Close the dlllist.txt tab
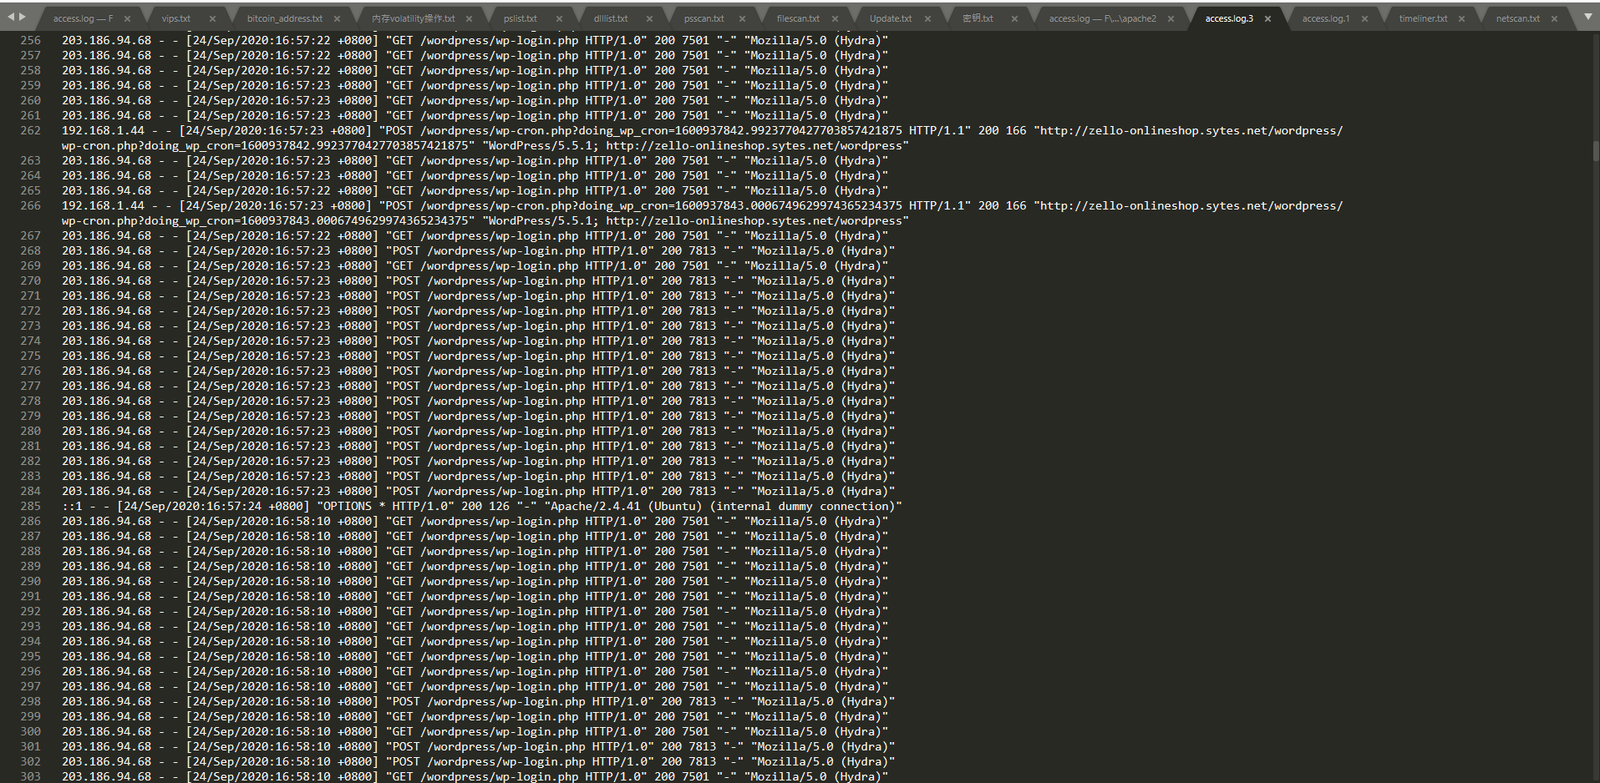1600x783 pixels. coord(649,18)
